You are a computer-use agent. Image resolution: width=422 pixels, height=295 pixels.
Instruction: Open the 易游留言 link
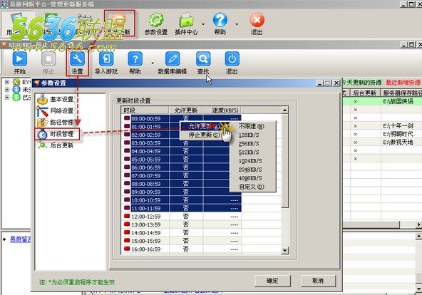pos(20,239)
